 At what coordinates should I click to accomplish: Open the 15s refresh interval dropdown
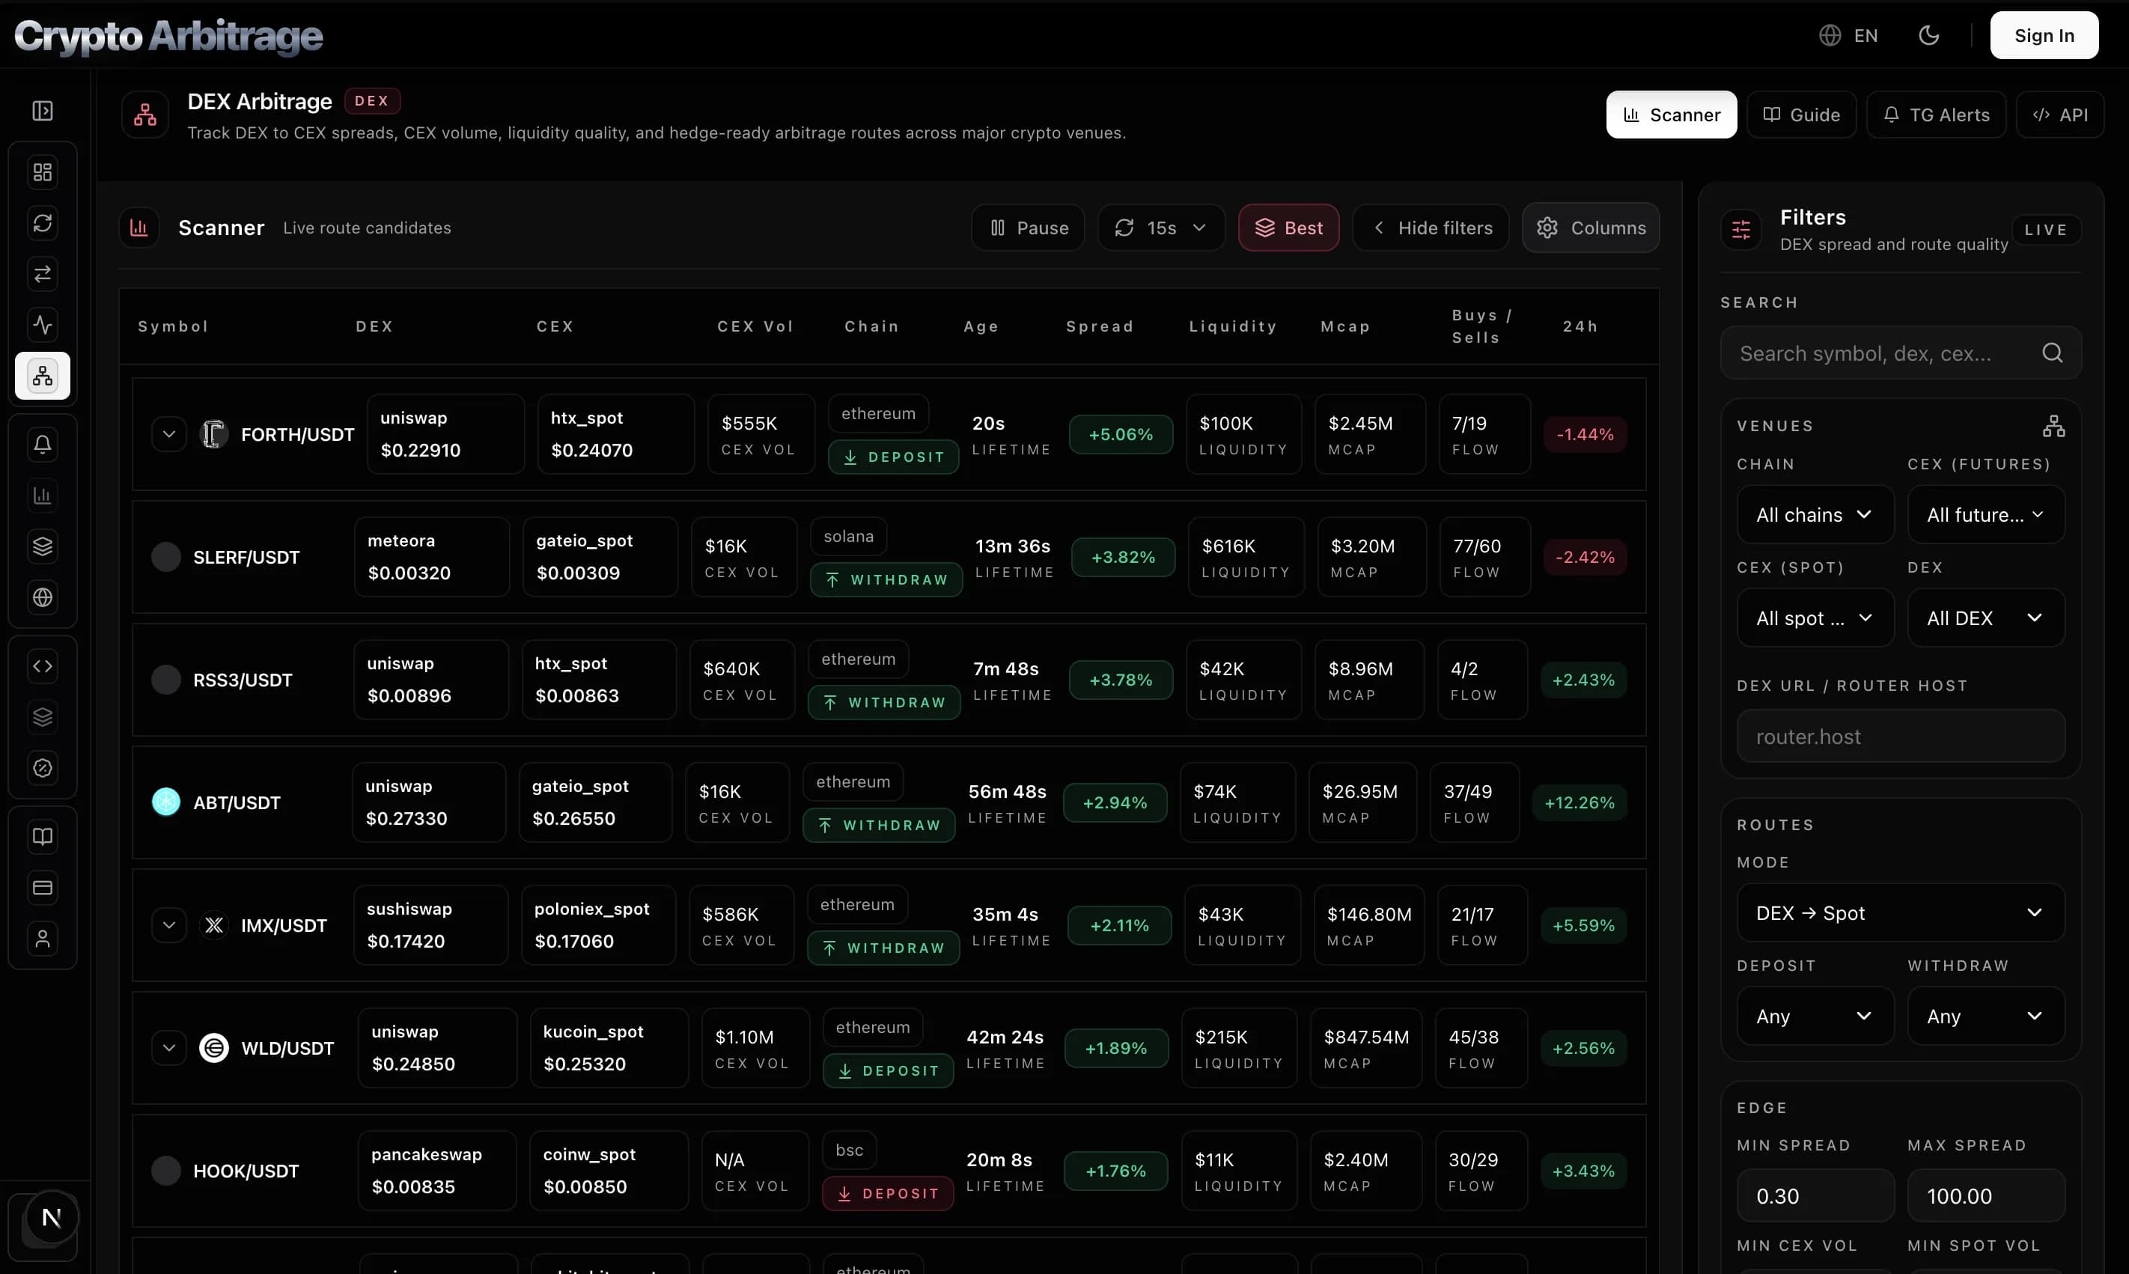1162,228
